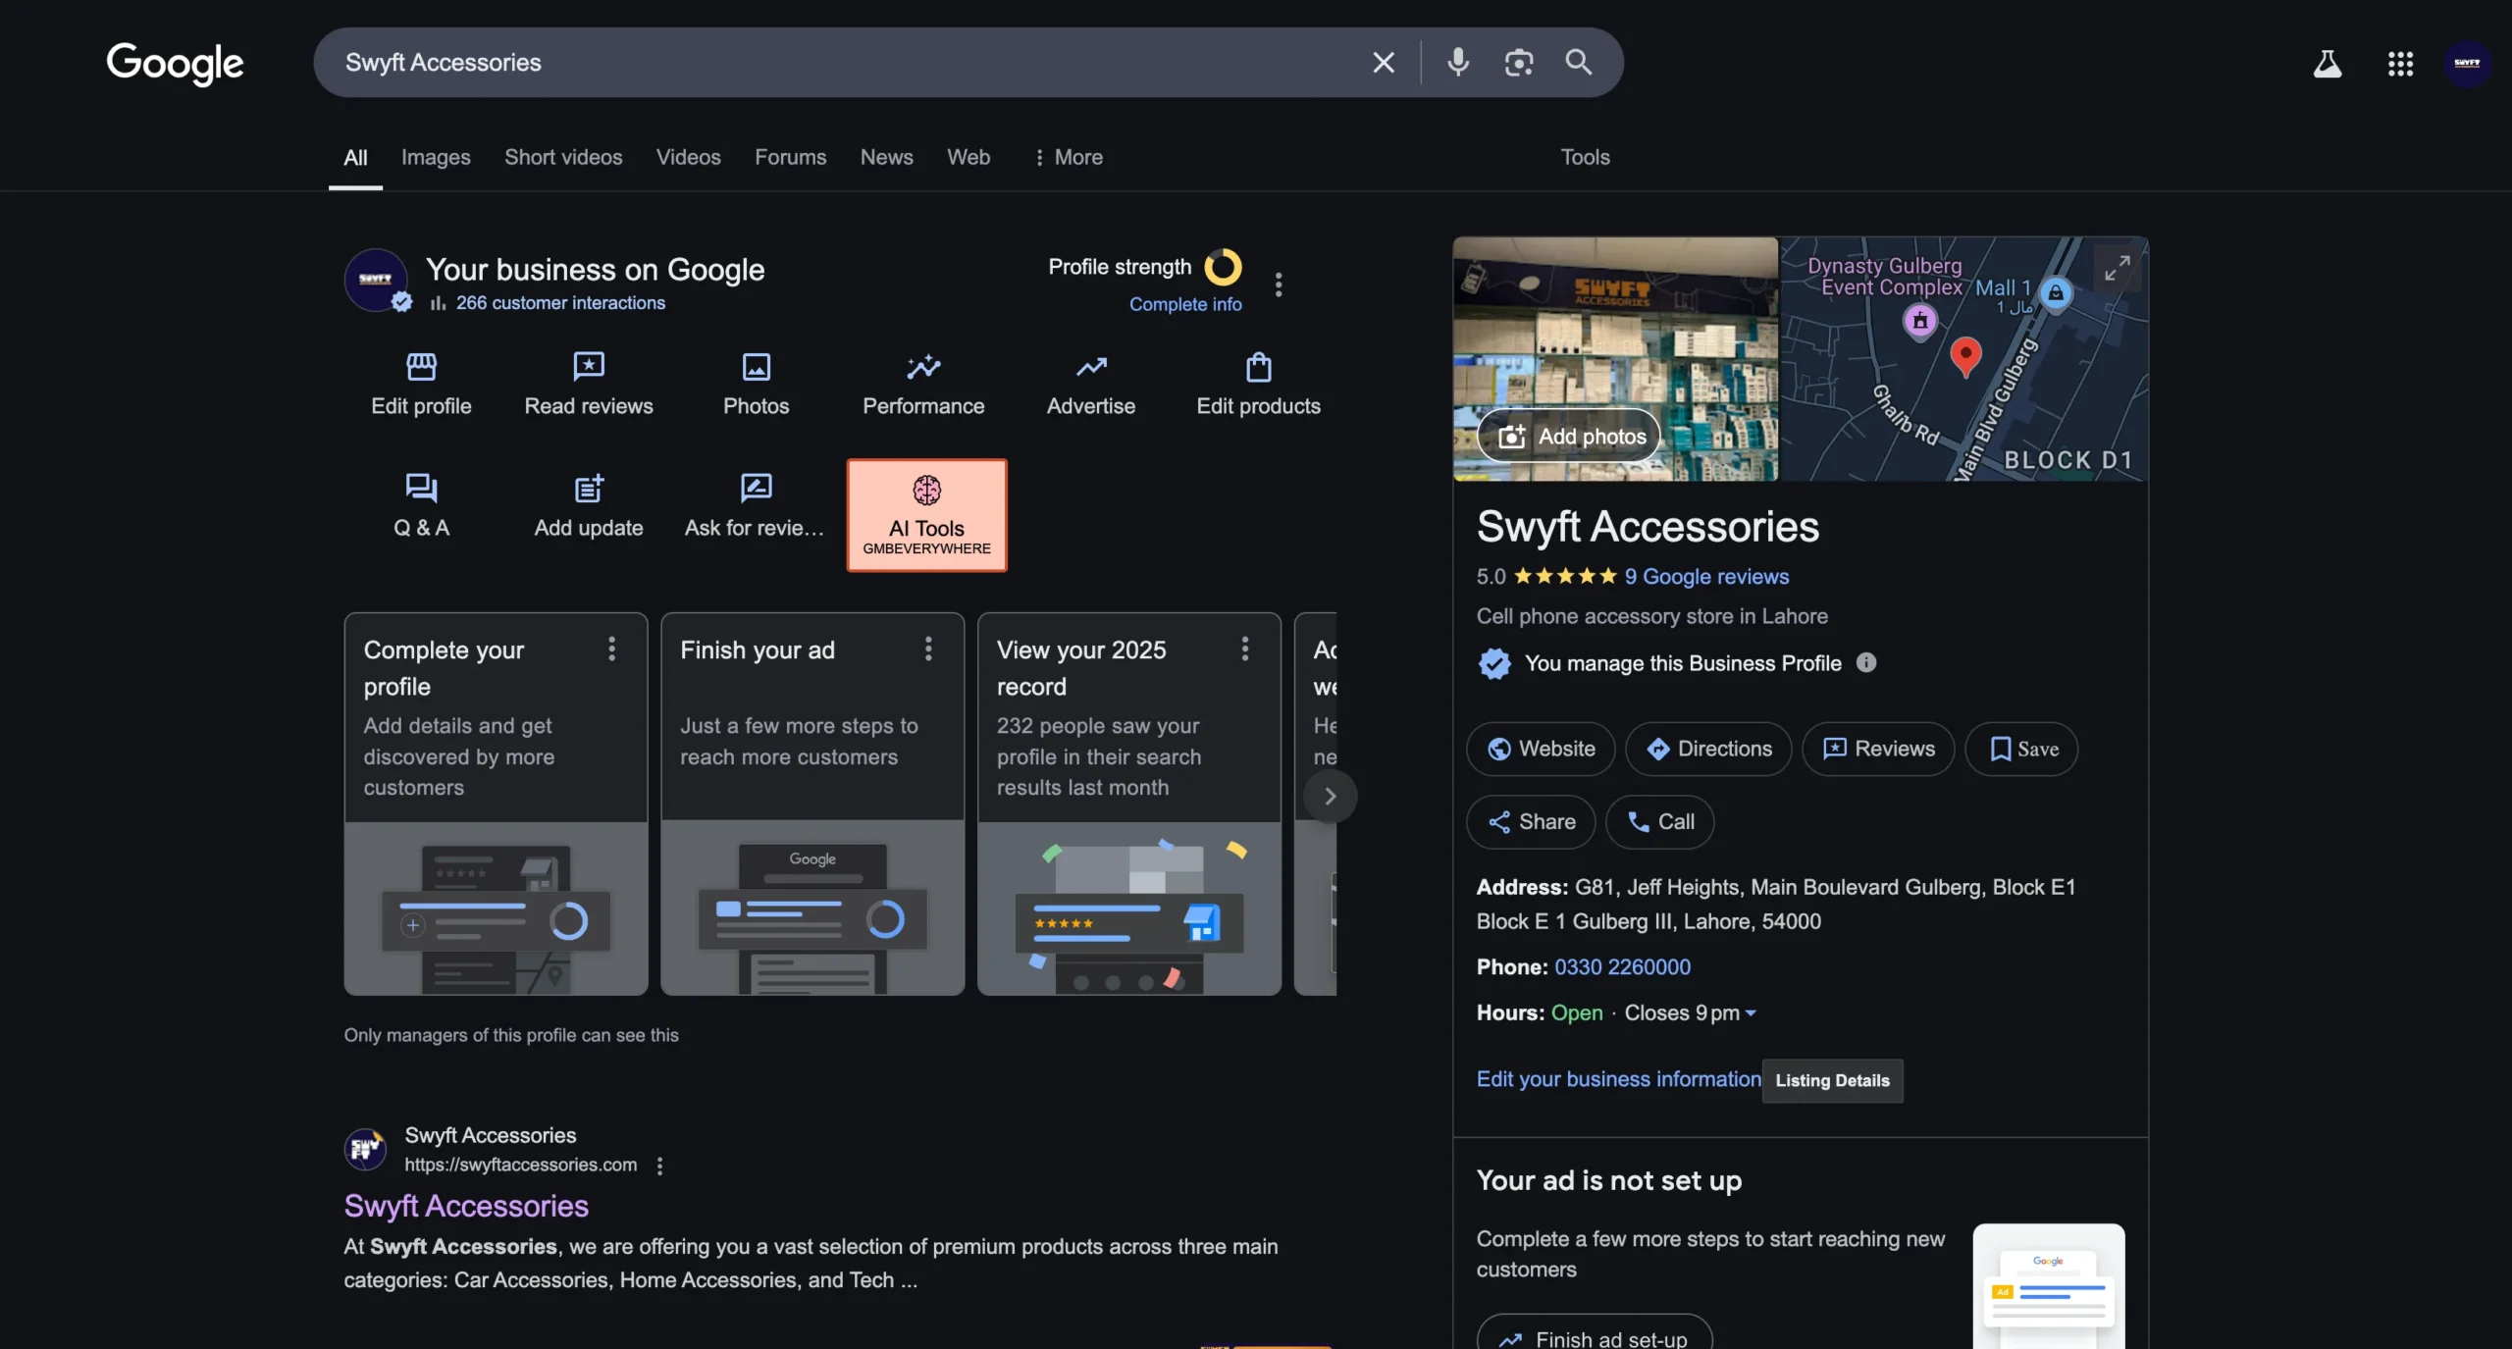
Task: Open the Tools search options
Action: 1585,157
